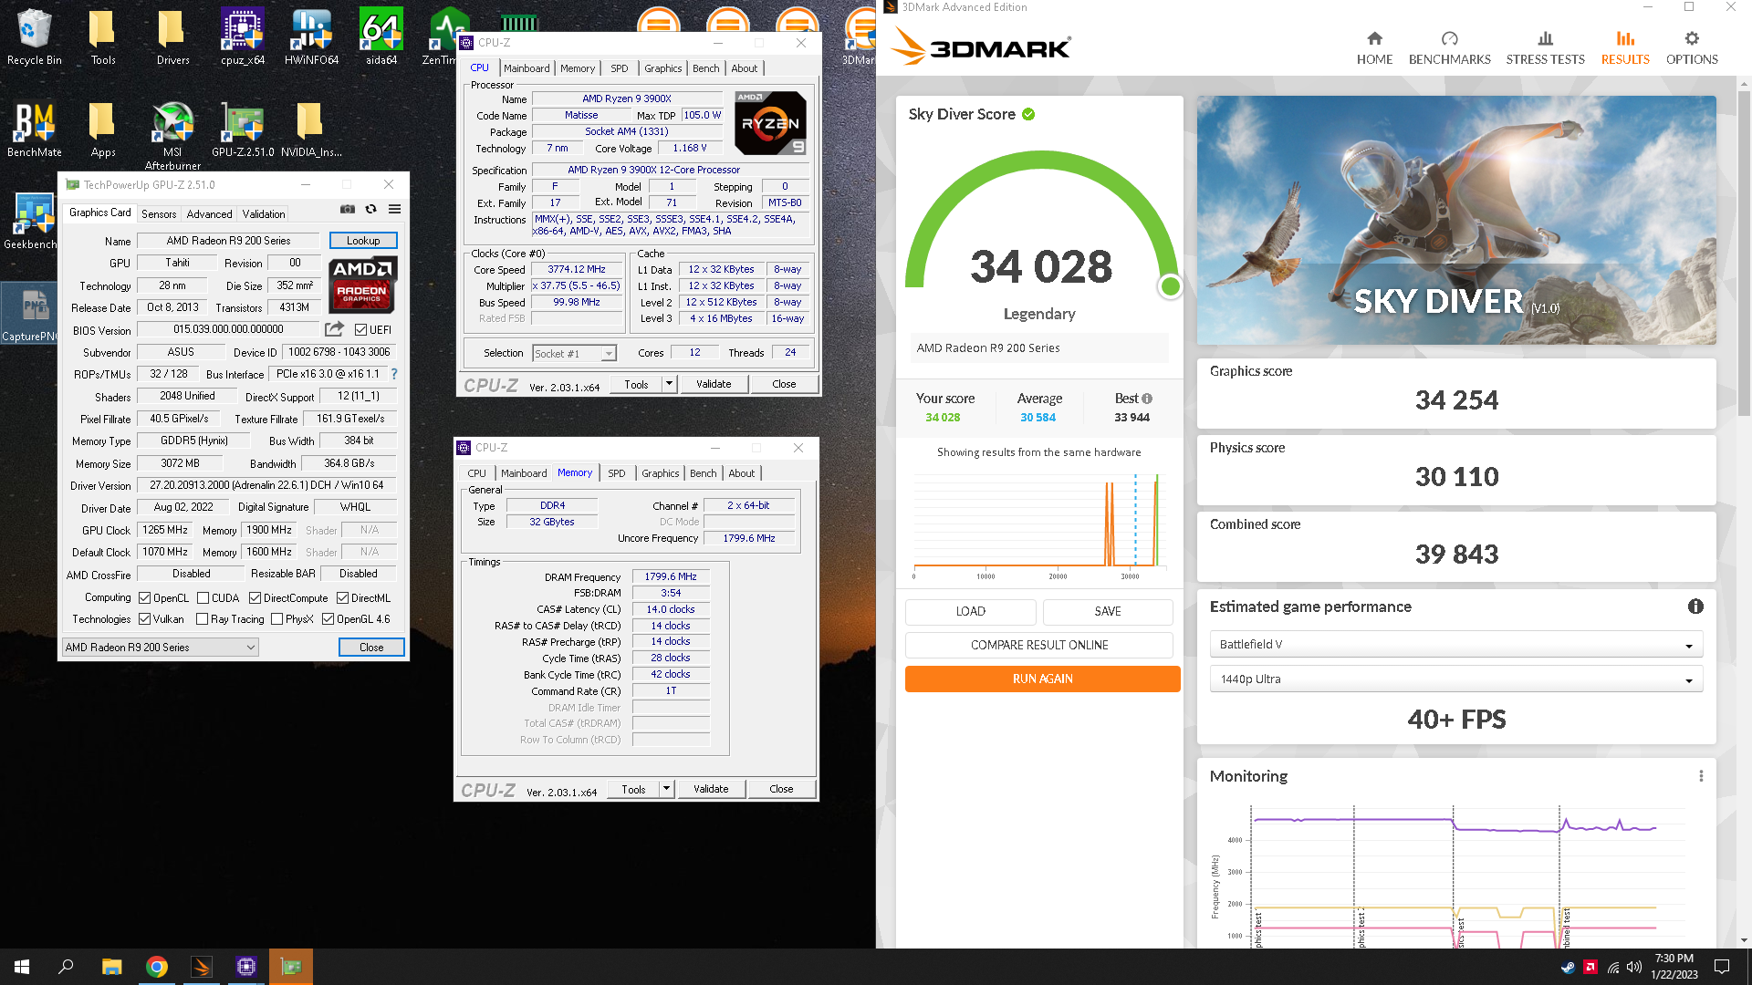Launch Geekbench desktop shortcut
Image resolution: width=1752 pixels, height=985 pixels.
[33, 222]
